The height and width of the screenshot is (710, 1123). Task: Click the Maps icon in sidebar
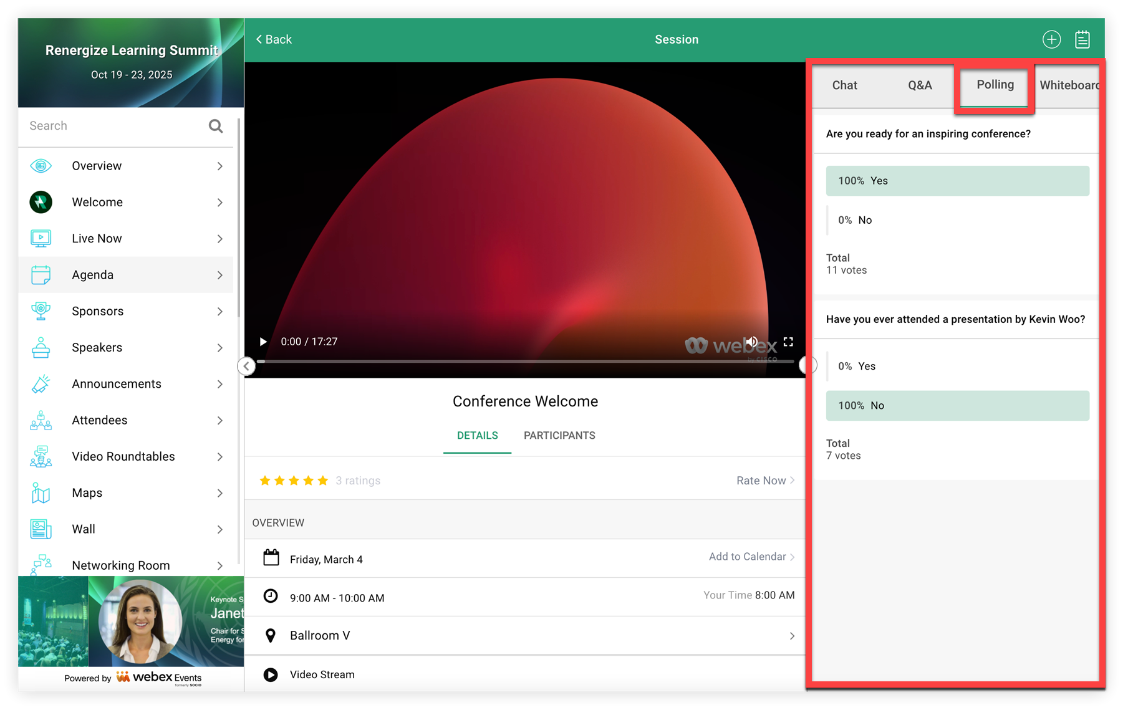click(41, 493)
